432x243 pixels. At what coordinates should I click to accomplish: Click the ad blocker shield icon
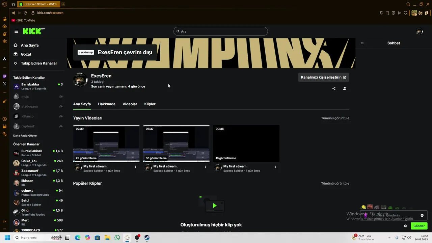point(394,13)
